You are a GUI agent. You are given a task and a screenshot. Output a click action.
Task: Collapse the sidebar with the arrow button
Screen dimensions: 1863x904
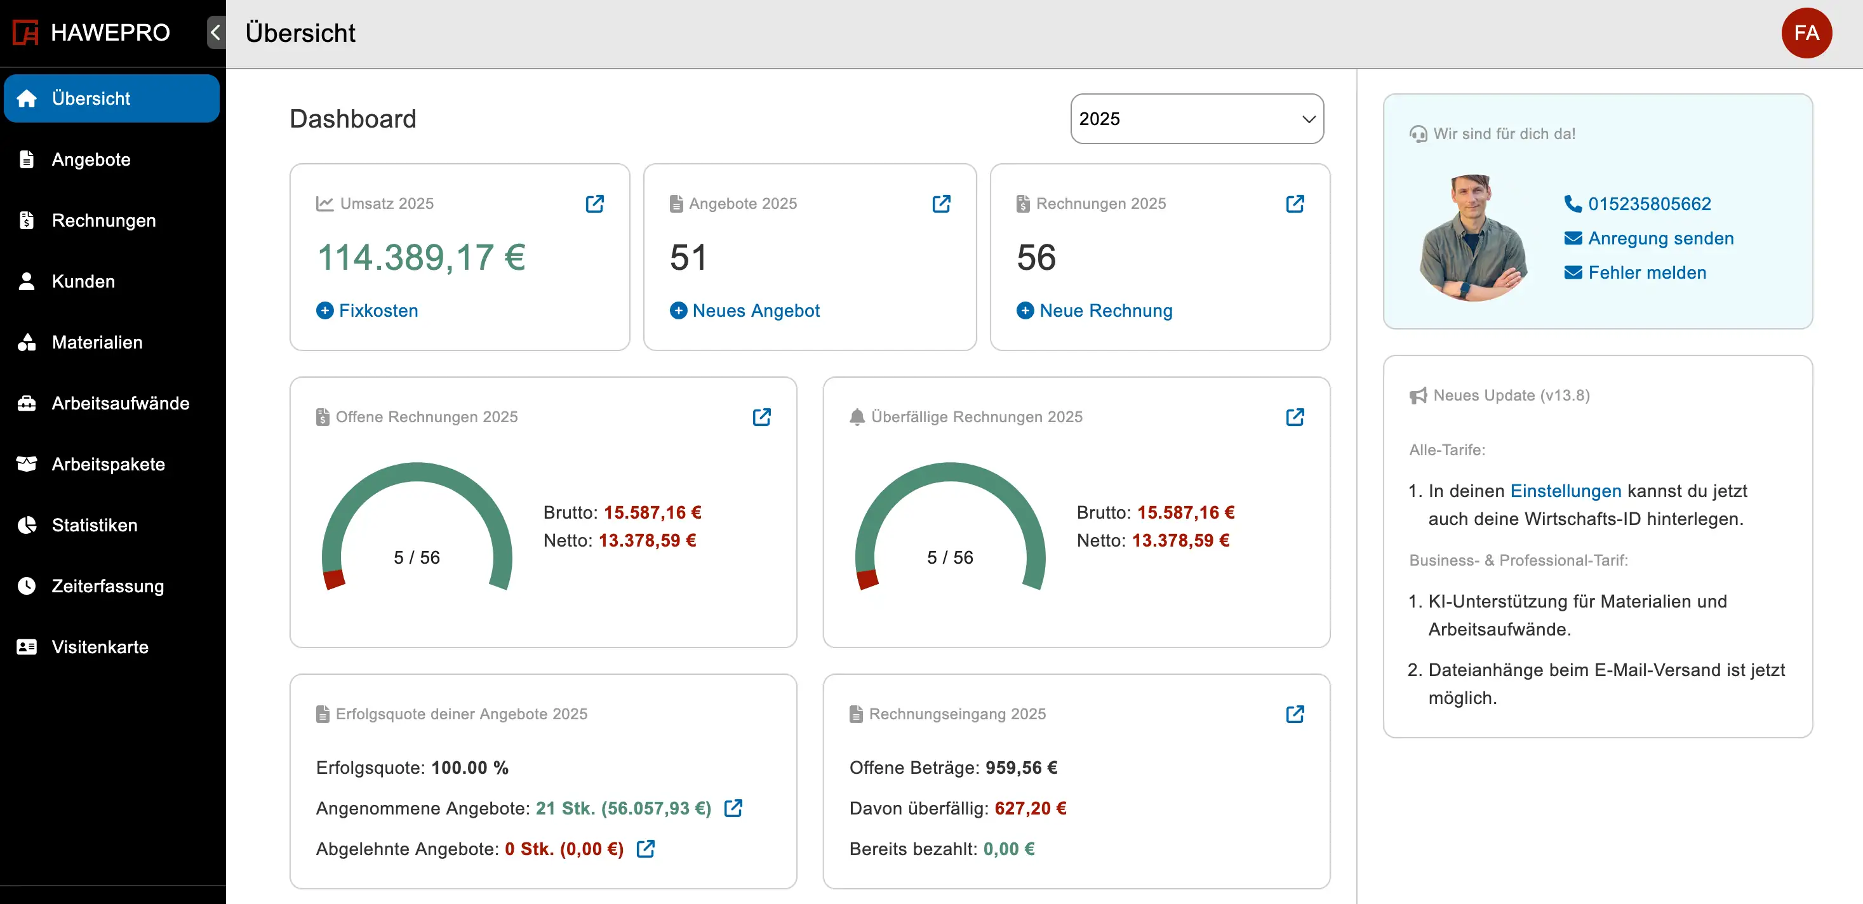[x=215, y=32]
